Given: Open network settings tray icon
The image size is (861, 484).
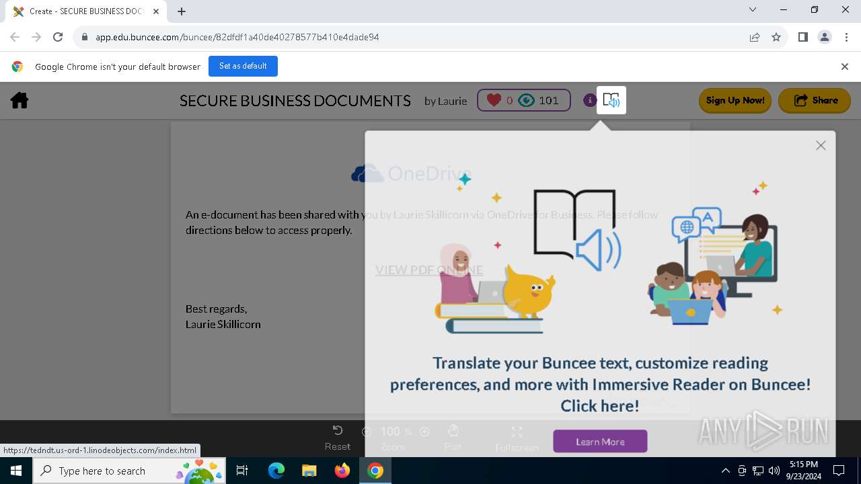Looking at the screenshot, I should click(x=758, y=471).
